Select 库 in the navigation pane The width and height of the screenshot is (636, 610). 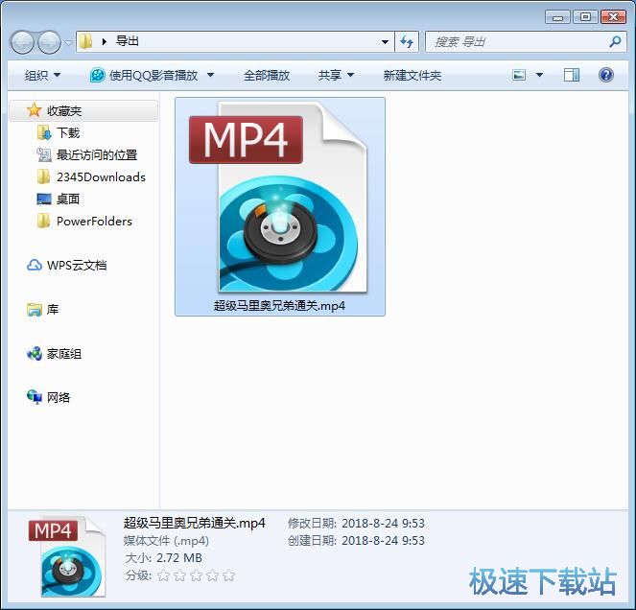click(53, 310)
